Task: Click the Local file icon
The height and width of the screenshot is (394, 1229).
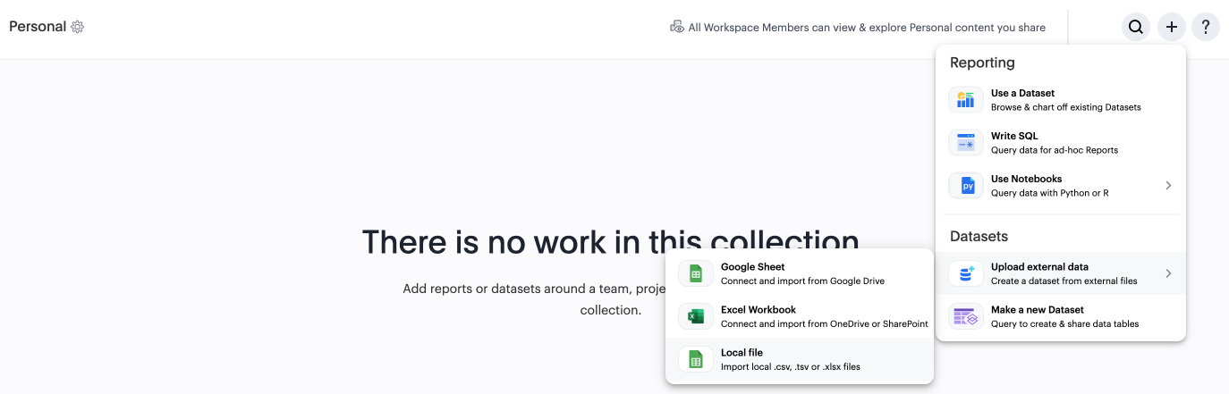Action: [695, 359]
